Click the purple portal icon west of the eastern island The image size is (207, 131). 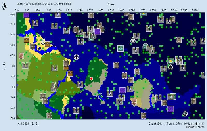122,90
